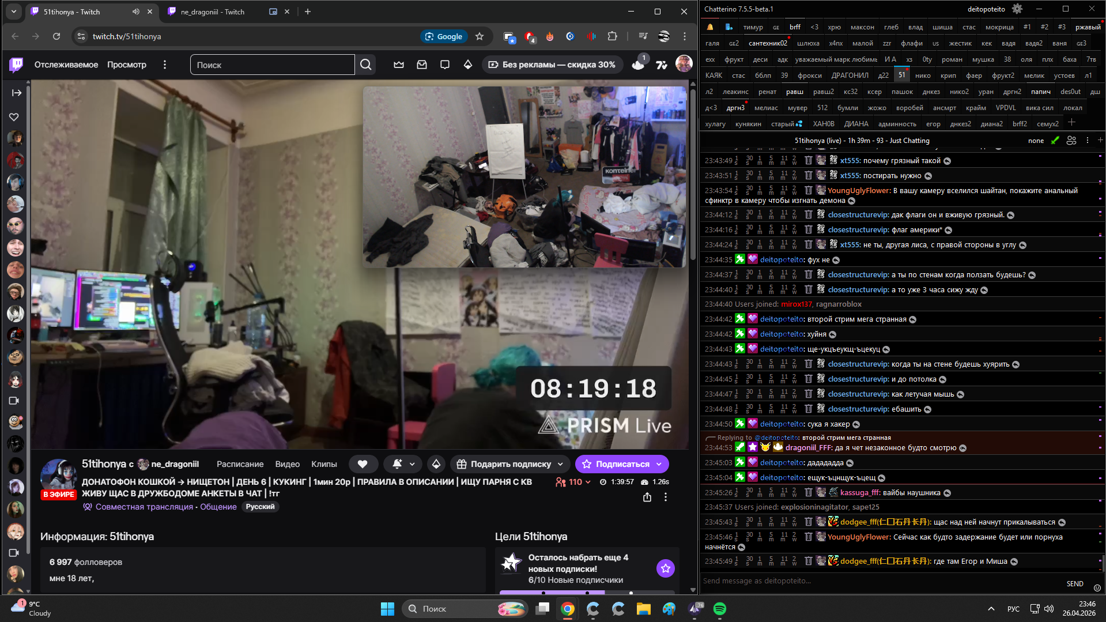
Task: Expand the left followed channels sidebar
Action: 16,92
